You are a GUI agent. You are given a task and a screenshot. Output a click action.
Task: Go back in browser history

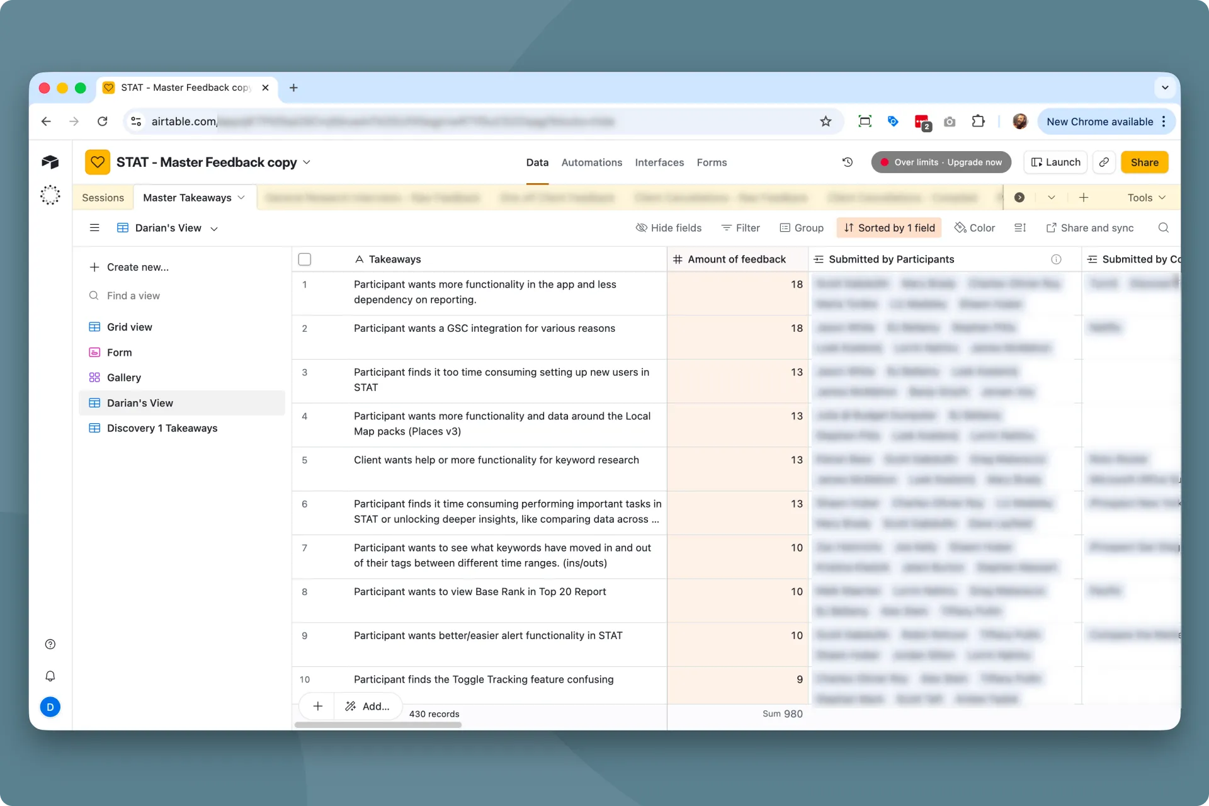click(46, 122)
